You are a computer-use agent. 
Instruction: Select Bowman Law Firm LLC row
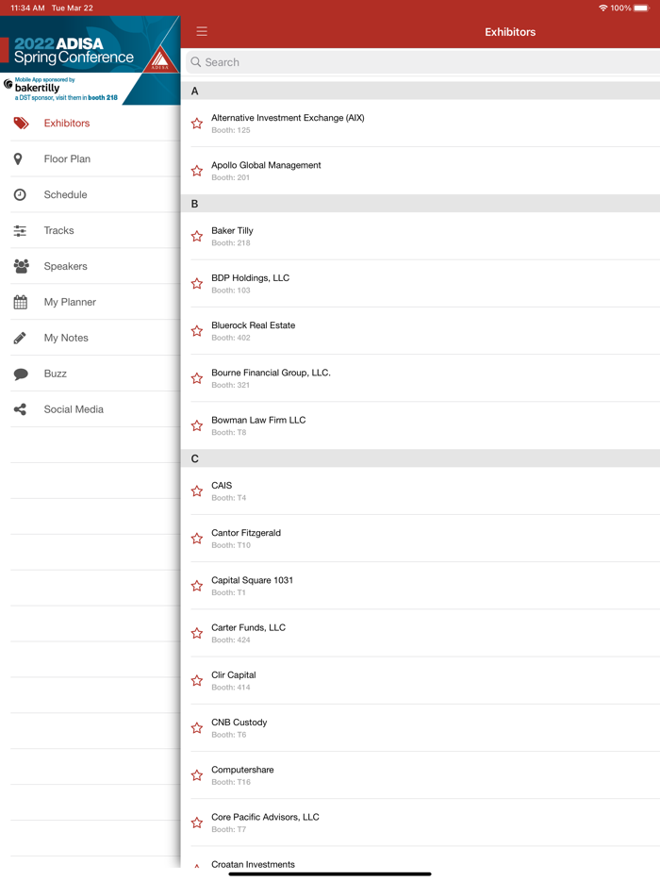pos(421,425)
